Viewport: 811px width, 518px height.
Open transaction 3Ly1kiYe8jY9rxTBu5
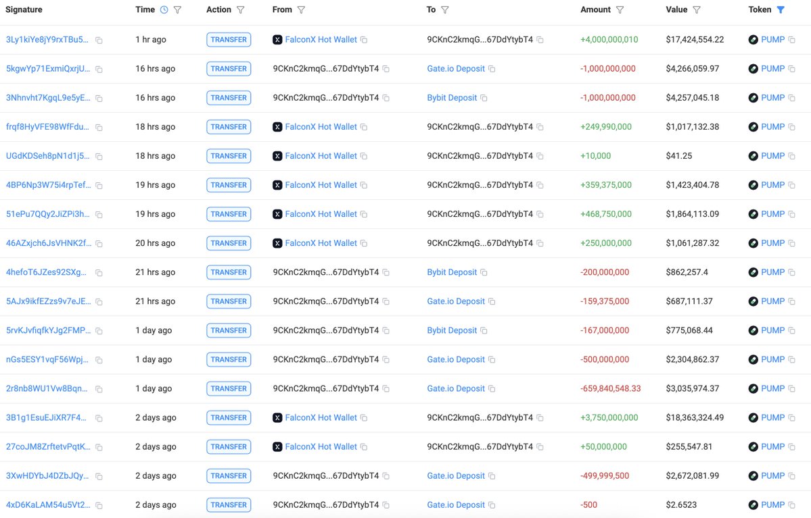pyautogui.click(x=47, y=40)
